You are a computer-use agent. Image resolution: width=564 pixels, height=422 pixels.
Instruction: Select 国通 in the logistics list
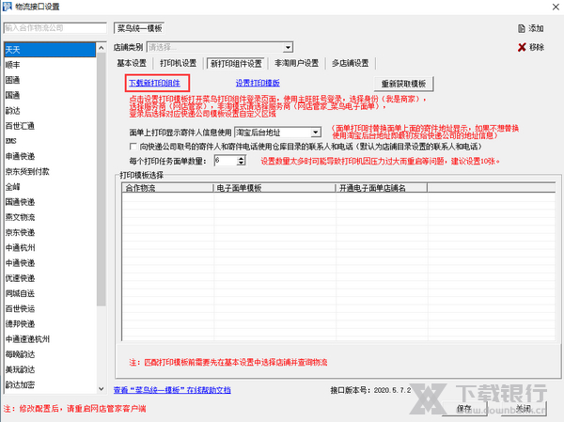click(x=50, y=95)
